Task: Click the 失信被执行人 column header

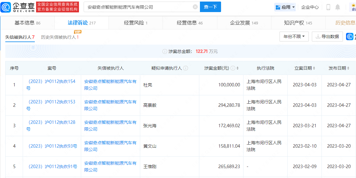Action: click(111, 68)
